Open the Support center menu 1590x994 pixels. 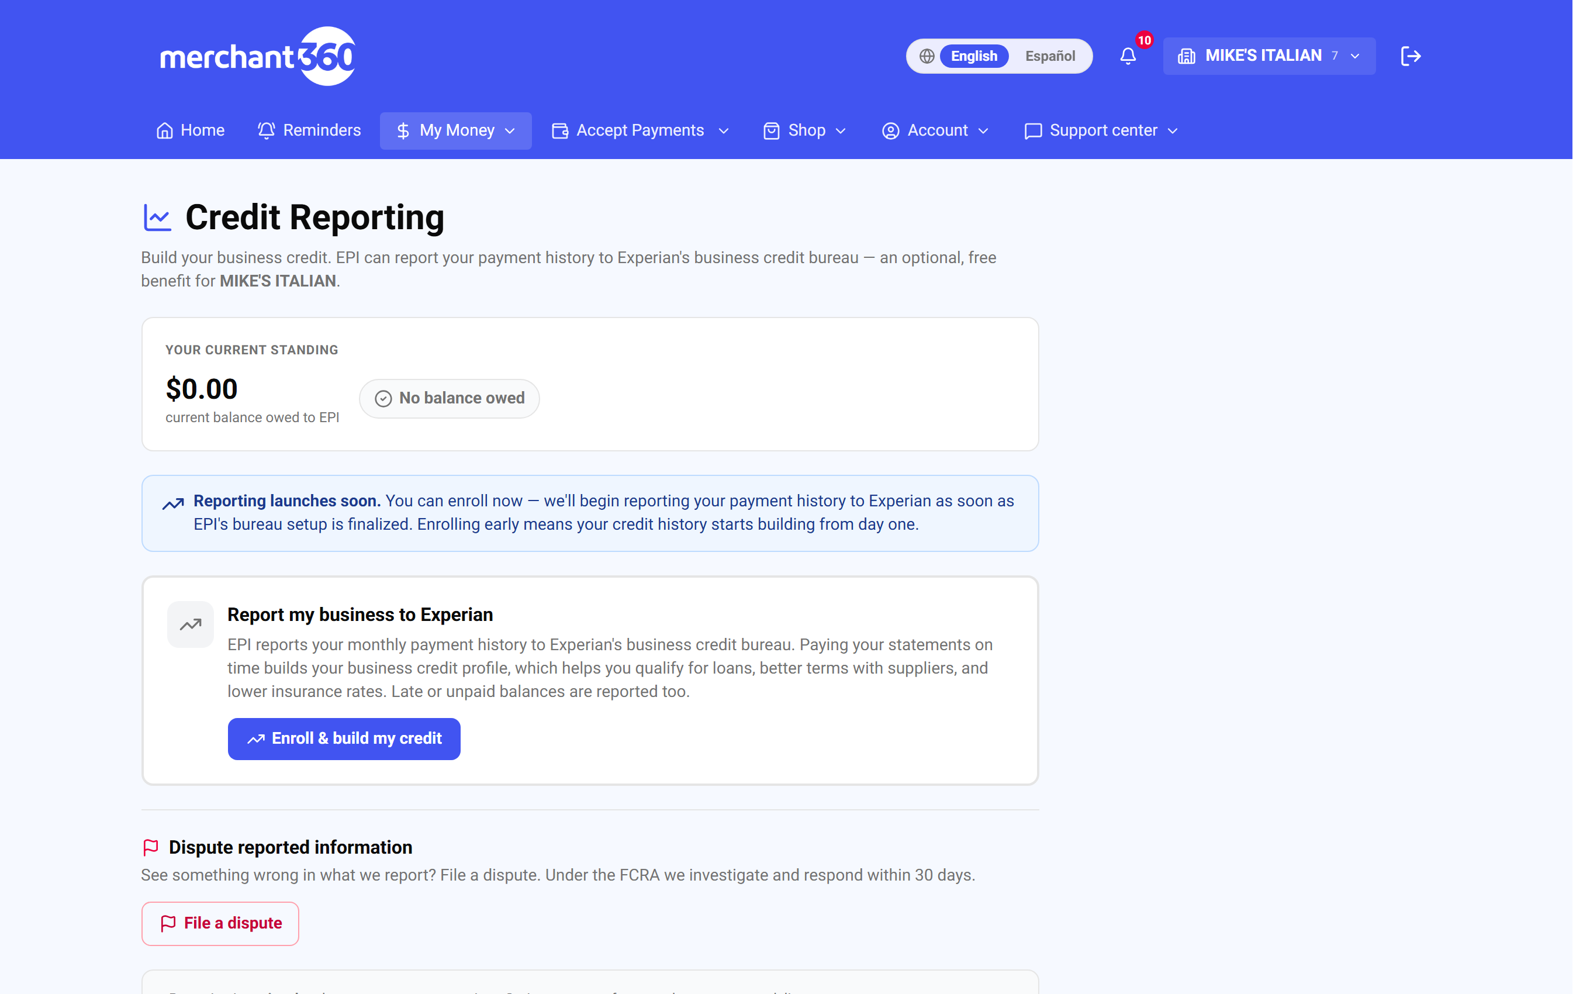[x=1102, y=131]
